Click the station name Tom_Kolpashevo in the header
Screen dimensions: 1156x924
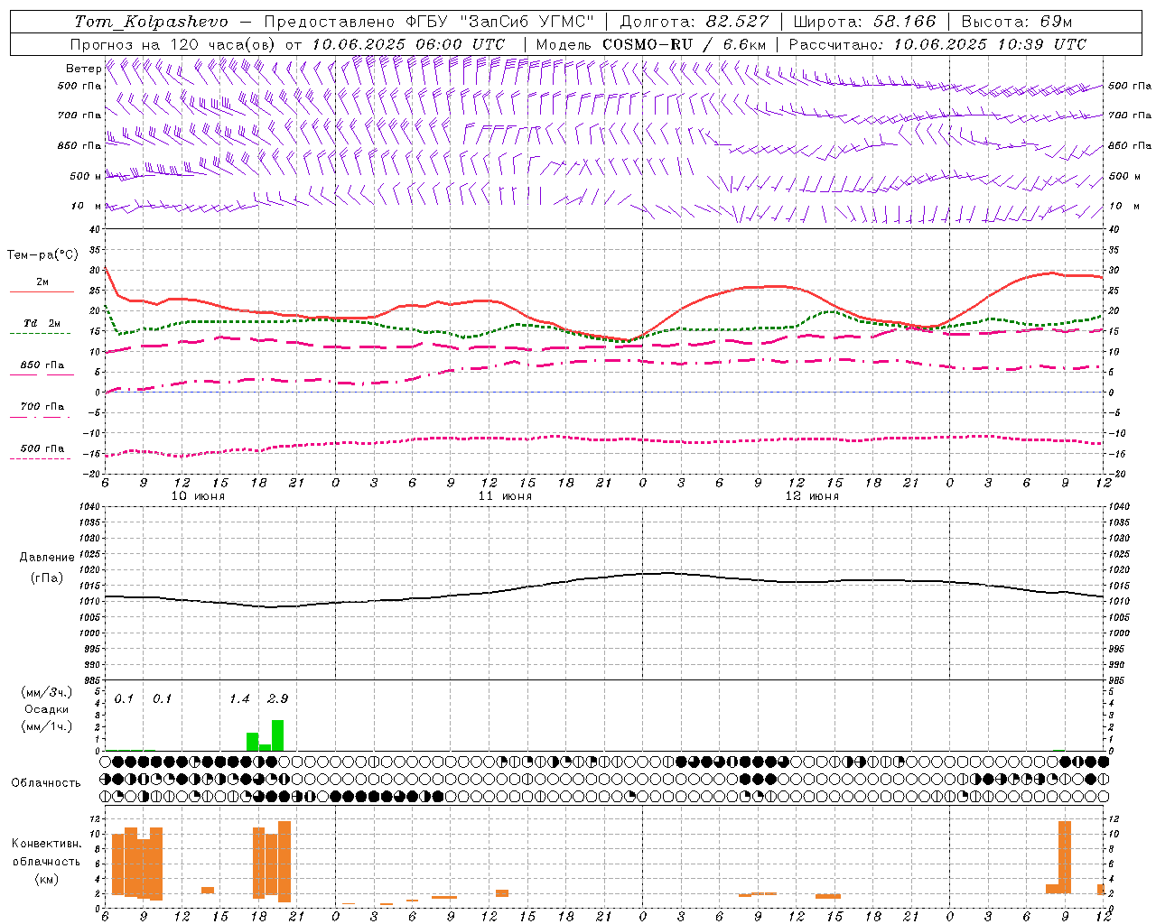[151, 22]
